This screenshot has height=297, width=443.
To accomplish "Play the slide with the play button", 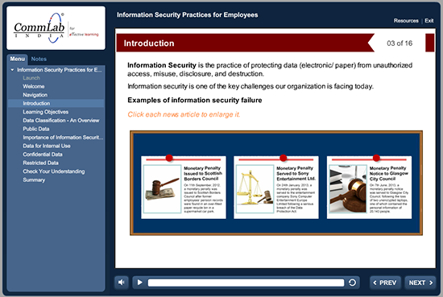I will [x=139, y=283].
